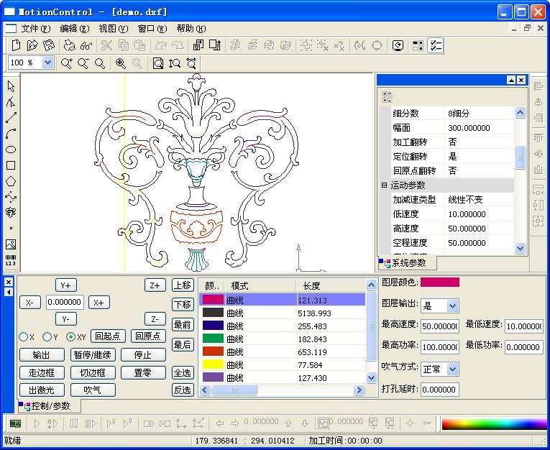
Task: Open the 图层输出 dropdown
Action: 452,306
